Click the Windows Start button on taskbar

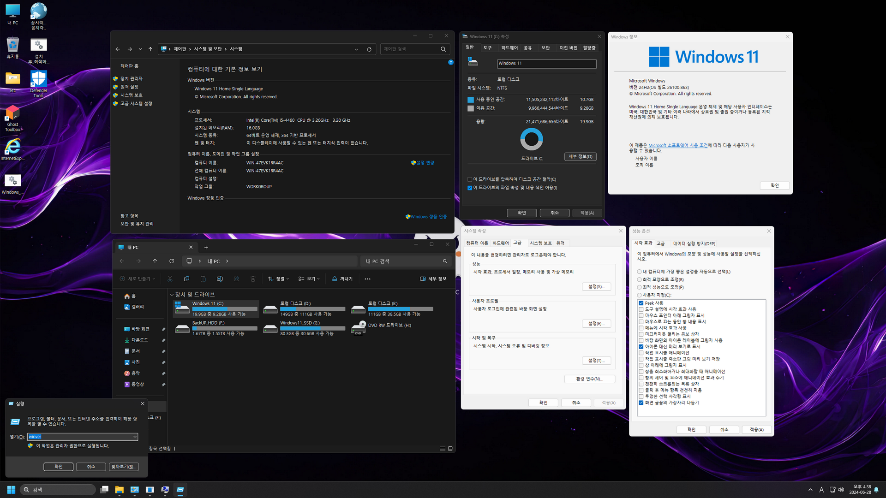(x=11, y=490)
